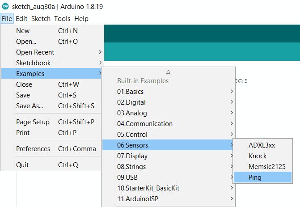
Task: Expand 04.Communication examples category
Action: click(144, 124)
